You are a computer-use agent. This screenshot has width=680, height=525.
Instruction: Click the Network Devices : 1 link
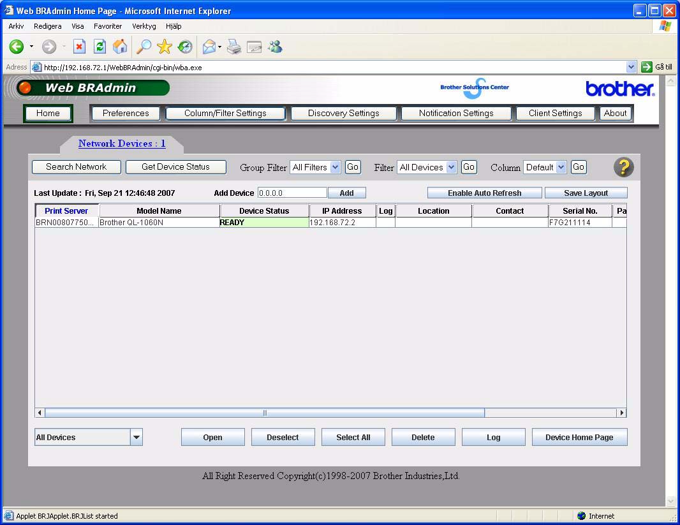tap(122, 144)
